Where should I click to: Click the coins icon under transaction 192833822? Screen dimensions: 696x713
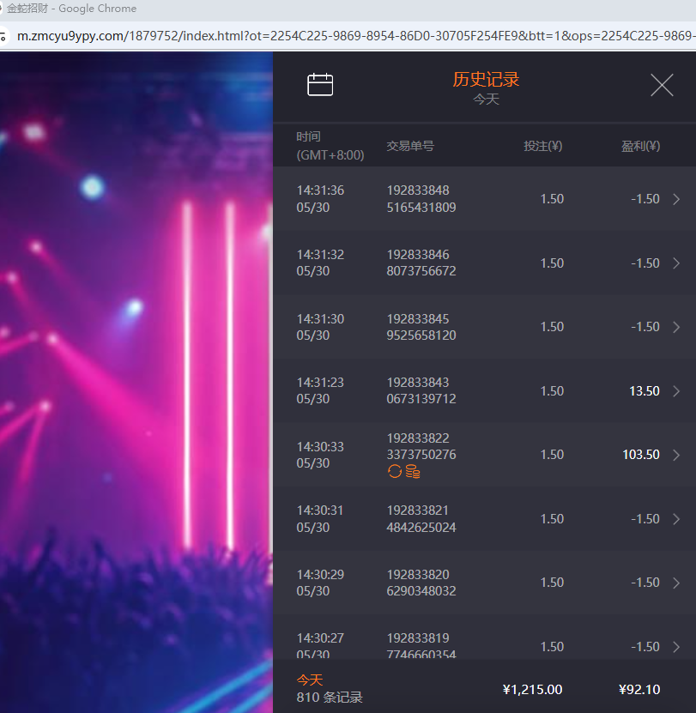pos(413,471)
